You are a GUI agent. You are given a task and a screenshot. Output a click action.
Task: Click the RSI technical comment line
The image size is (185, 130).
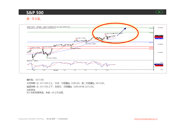[45, 93]
